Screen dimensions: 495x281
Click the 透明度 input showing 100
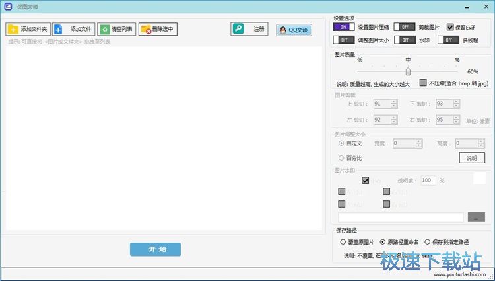[428, 180]
